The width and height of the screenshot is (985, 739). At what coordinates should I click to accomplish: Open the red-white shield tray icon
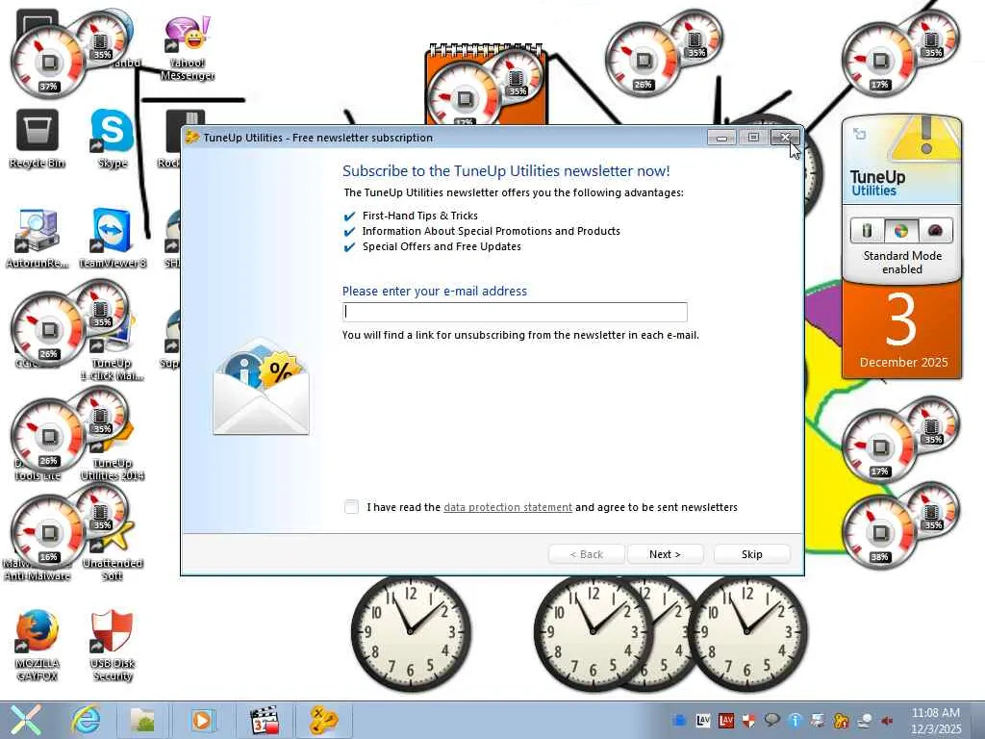(x=748, y=720)
